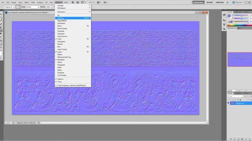Open the CS Live menu
252x141 pixels.
pos(237,2)
